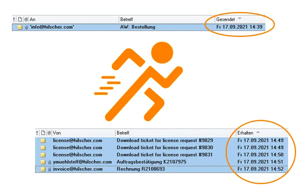The height and width of the screenshot is (196, 308).
Task: Click the item type page icon in sent list header
Action: (20, 19)
